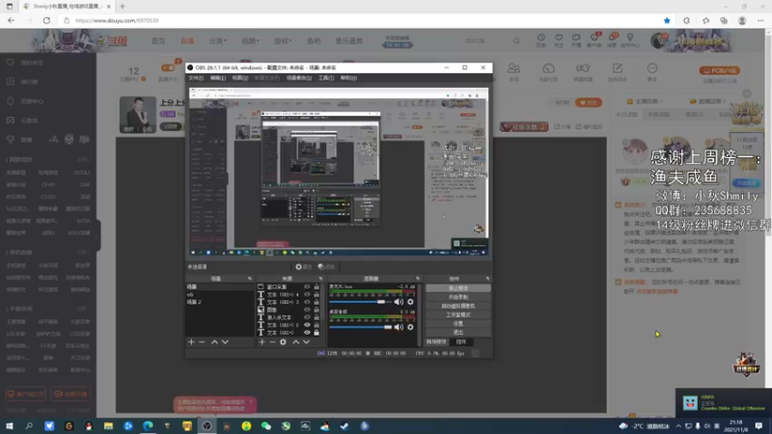Viewport: 772px width, 434px height.
Task: Switch to 转场特效 tab in OBS
Action: pyautogui.click(x=436, y=341)
